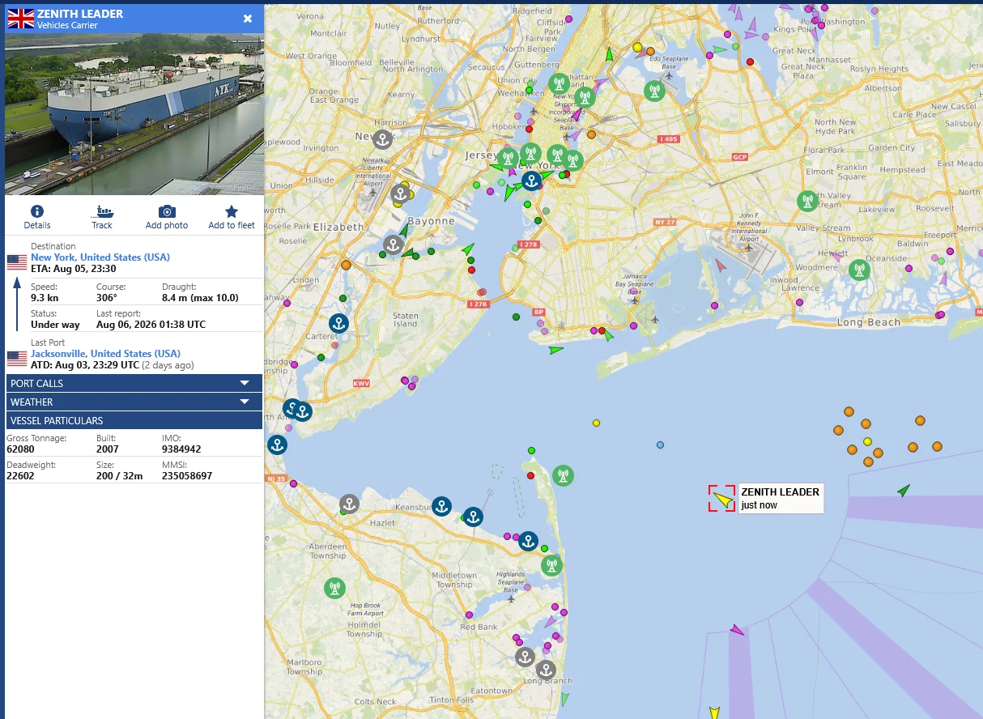Click the Under way status text
This screenshot has width=983, height=719.
[x=55, y=325]
